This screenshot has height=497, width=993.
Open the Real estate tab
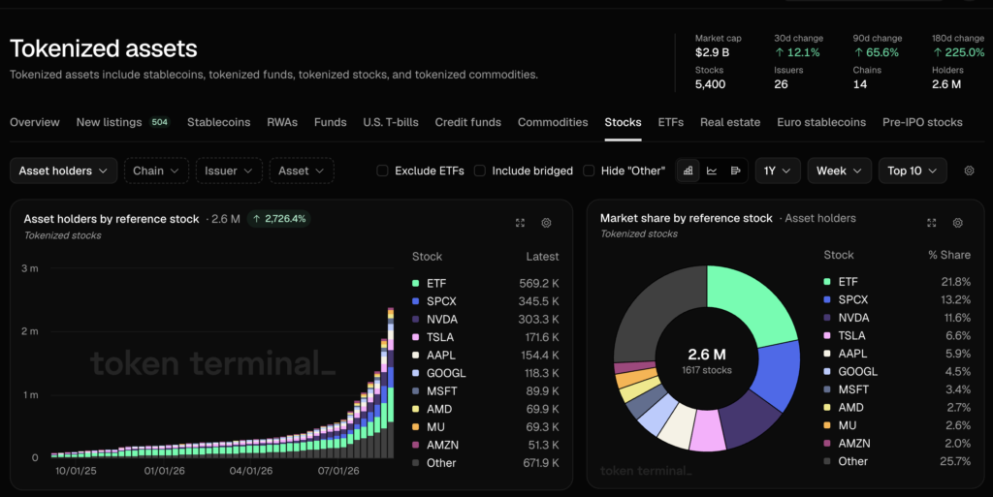[730, 122]
